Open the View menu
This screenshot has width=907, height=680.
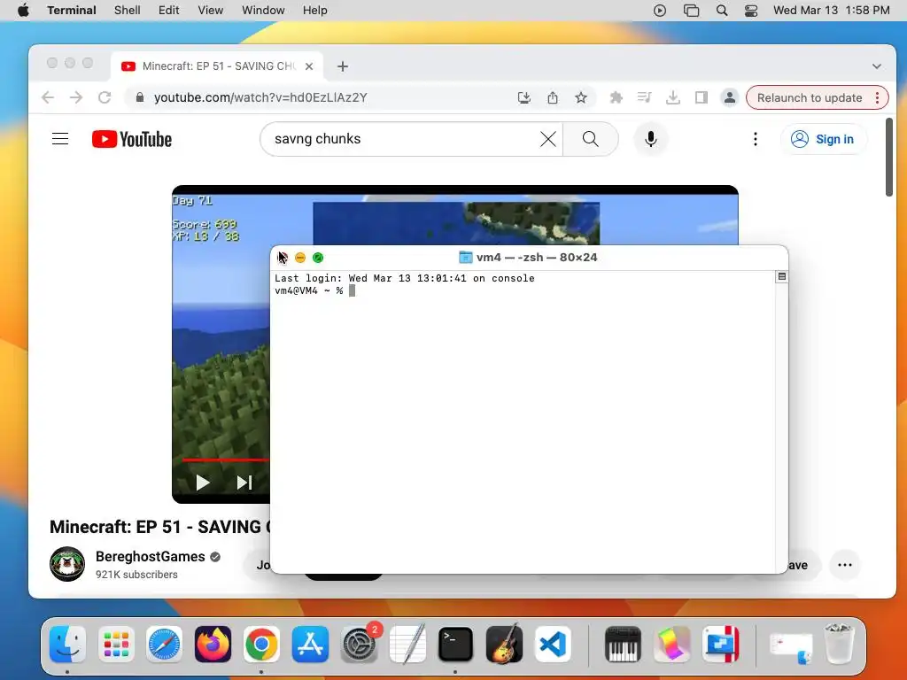[x=211, y=11]
